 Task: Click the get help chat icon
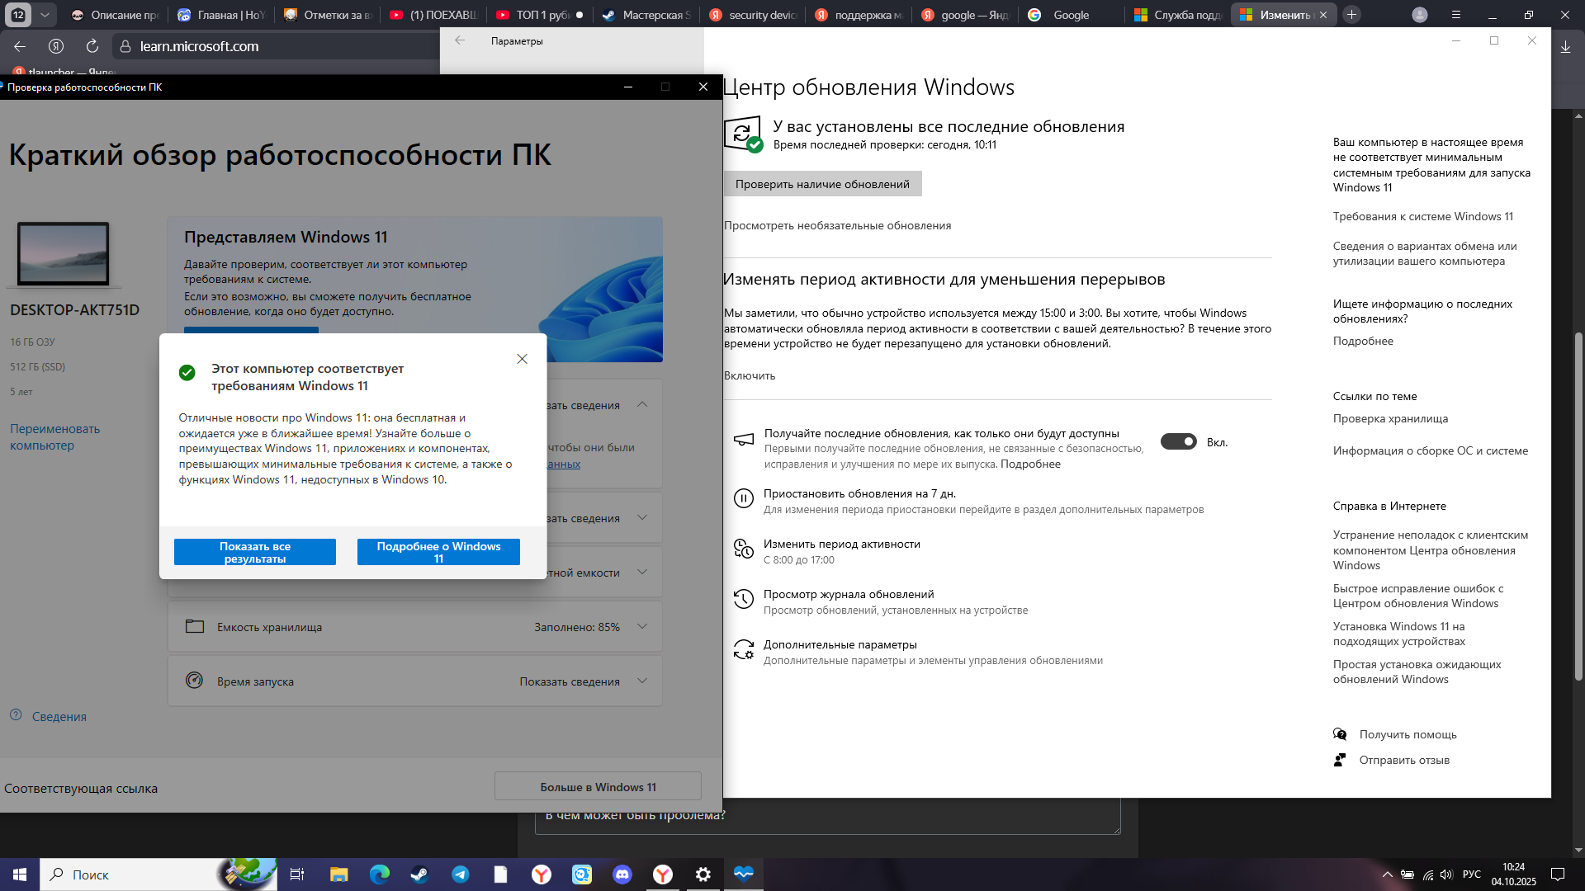click(1340, 734)
